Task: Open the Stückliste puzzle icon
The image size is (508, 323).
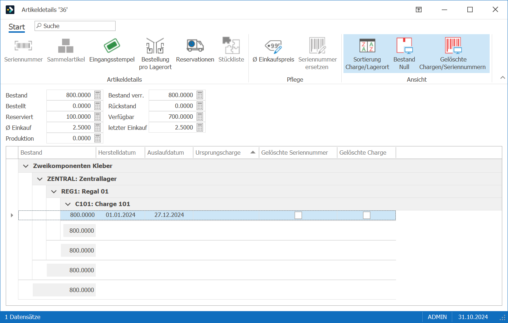Action: click(231, 46)
